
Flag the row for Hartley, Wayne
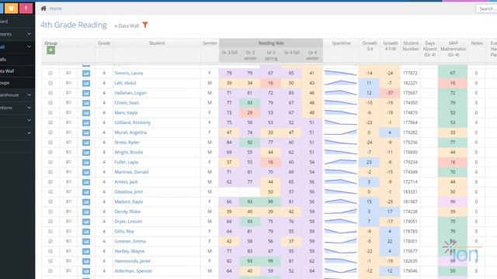[x=68, y=251]
